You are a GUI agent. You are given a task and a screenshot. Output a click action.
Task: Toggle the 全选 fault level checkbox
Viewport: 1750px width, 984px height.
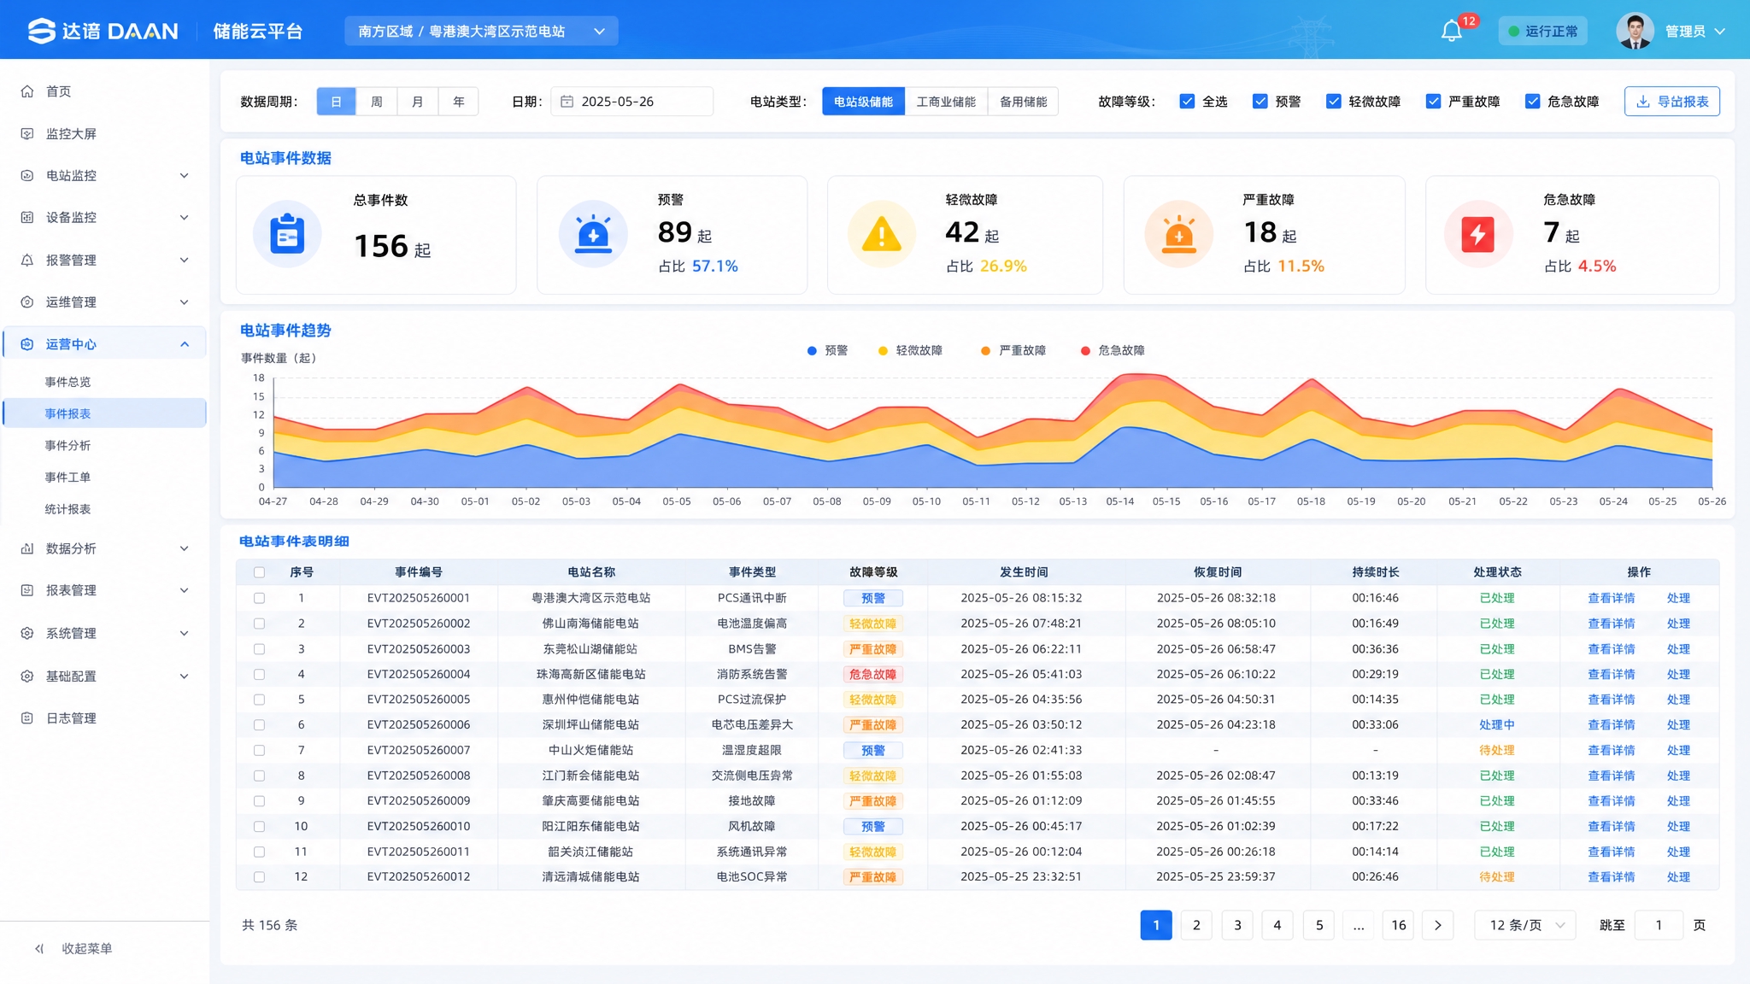coord(1187,102)
